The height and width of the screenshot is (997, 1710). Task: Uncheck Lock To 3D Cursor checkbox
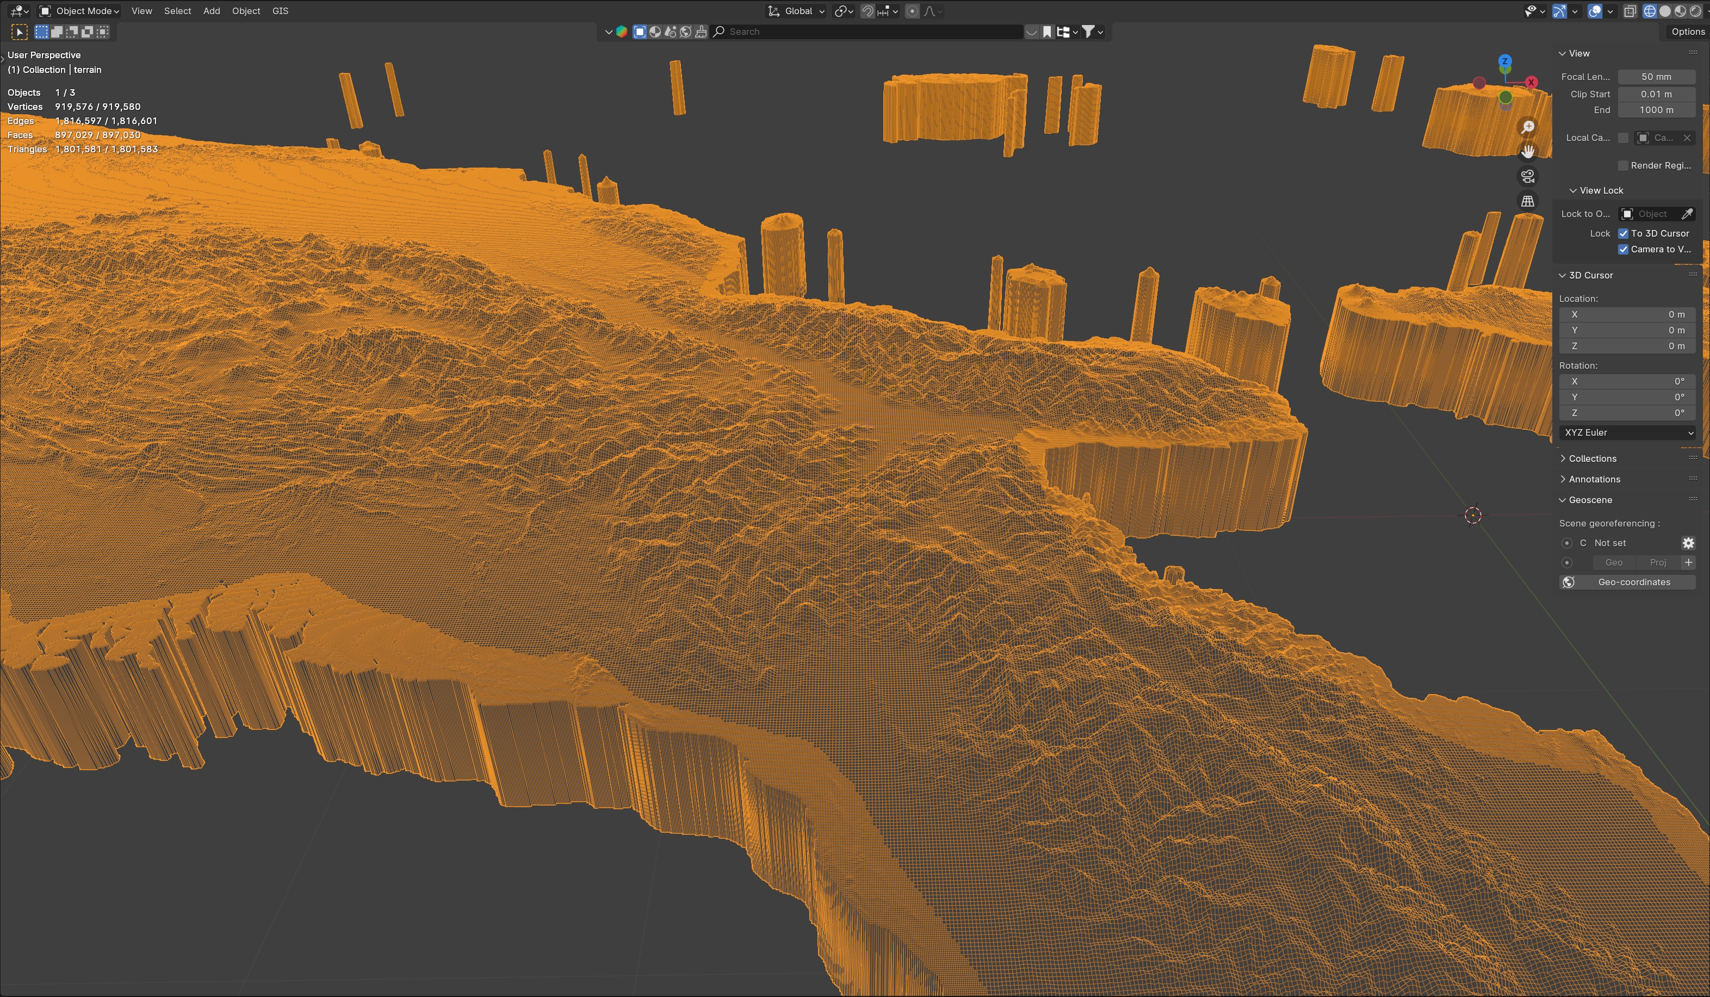pyautogui.click(x=1623, y=233)
